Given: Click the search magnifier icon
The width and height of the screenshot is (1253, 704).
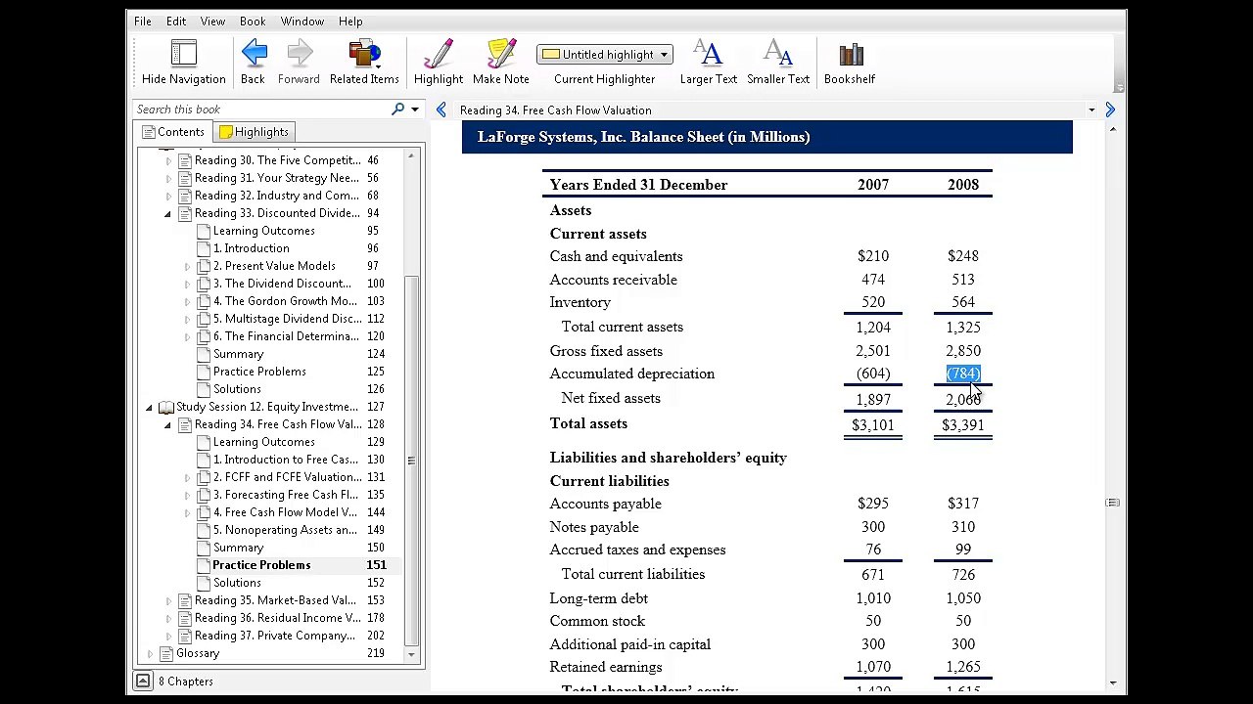Looking at the screenshot, I should [x=397, y=110].
